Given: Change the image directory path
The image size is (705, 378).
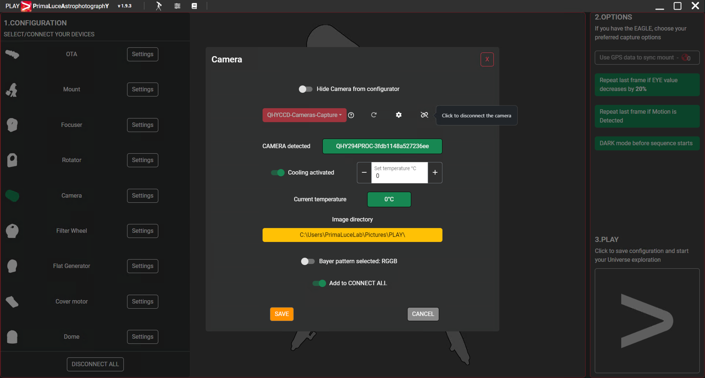Looking at the screenshot, I should click(352, 235).
